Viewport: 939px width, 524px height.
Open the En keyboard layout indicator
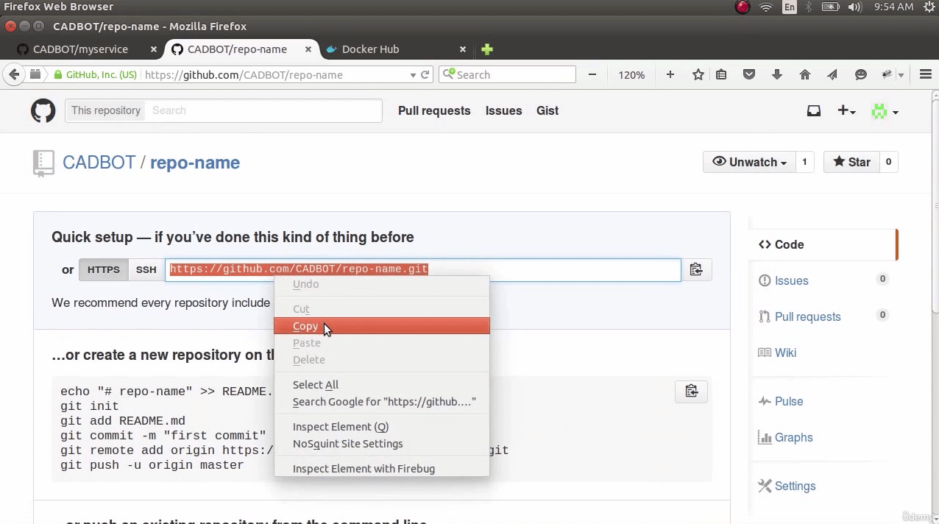pyautogui.click(x=790, y=7)
